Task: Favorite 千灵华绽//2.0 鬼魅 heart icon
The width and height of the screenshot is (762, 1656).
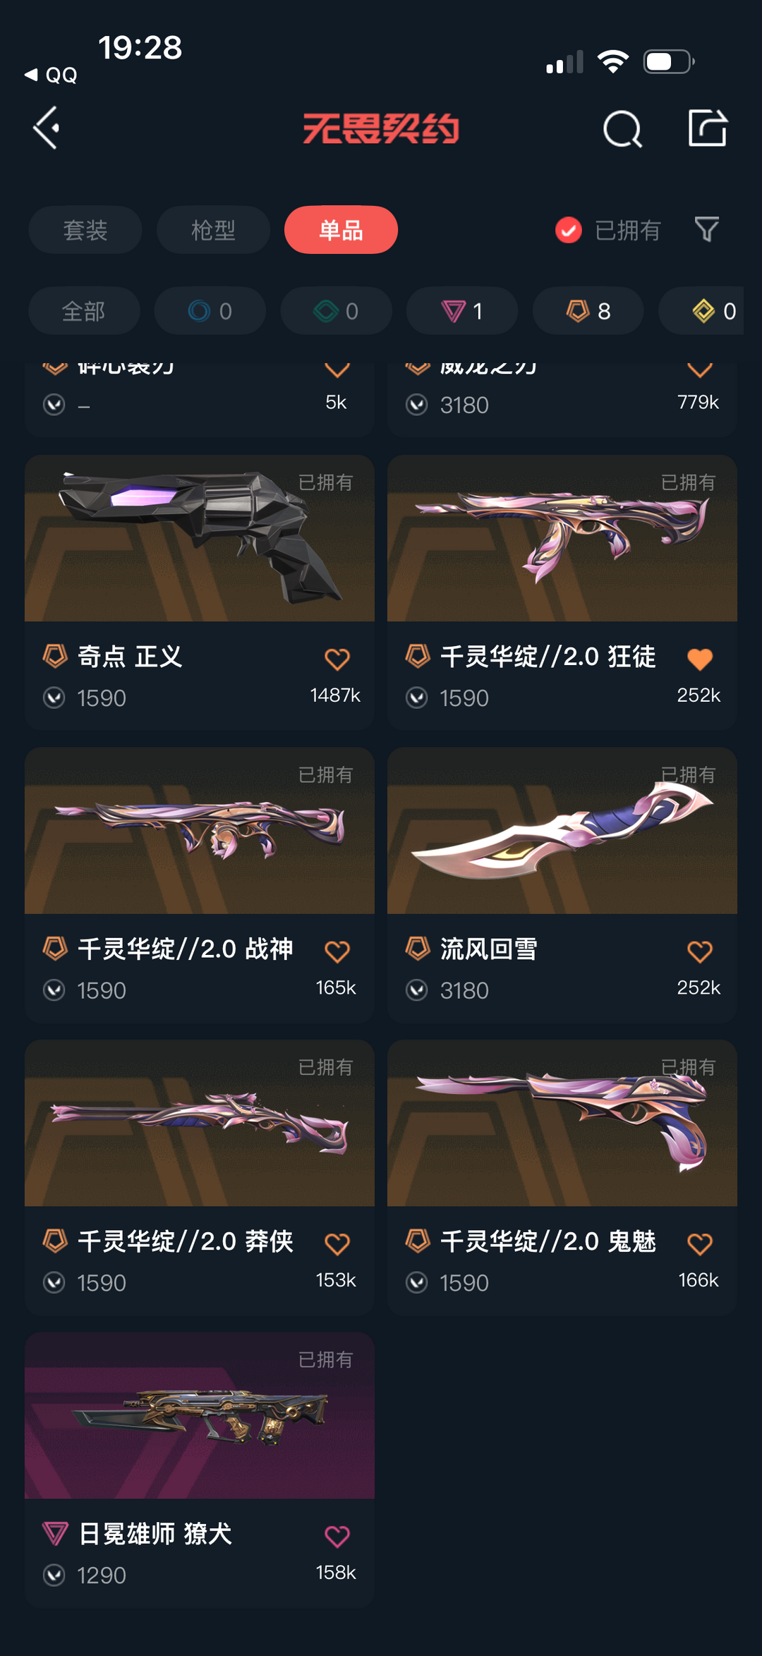Action: click(700, 1244)
